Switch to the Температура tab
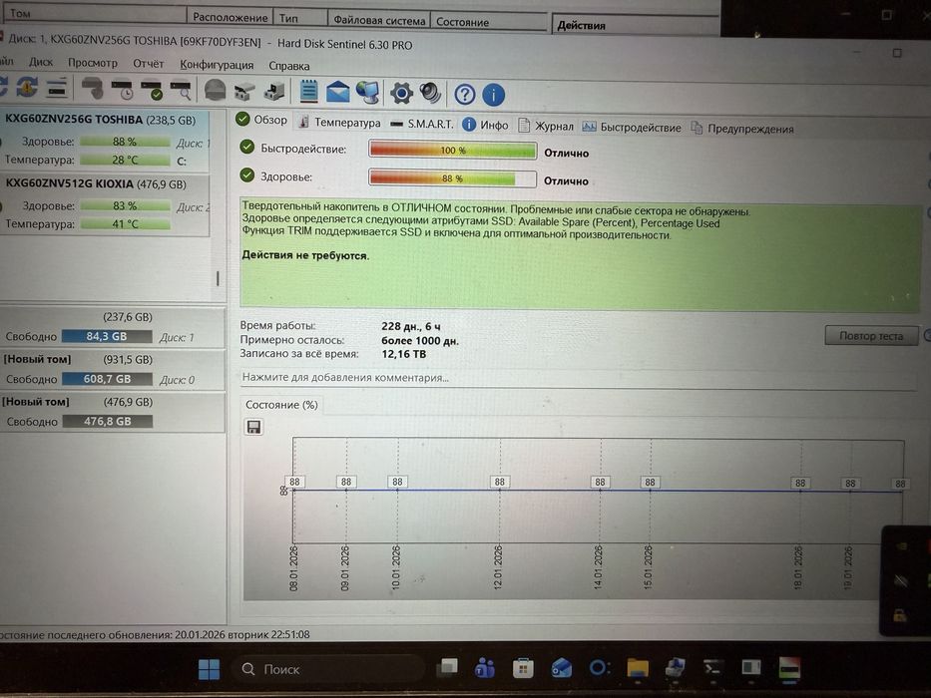Image resolution: width=931 pixels, height=698 pixels. (x=339, y=123)
